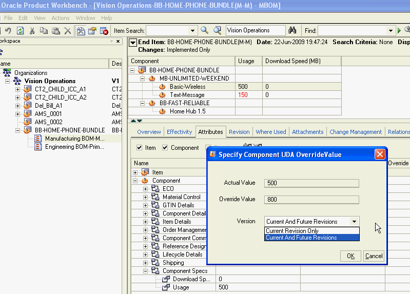The width and height of the screenshot is (410, 294).
Task: Click the Refresh toolbar icon
Action: pyautogui.click(x=20, y=31)
